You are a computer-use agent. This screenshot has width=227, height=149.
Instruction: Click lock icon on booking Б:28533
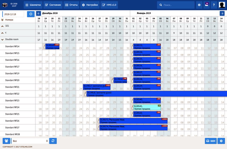tap(132, 47)
